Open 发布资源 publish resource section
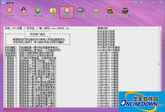Image resolution: width=165 pixels, height=112 pixels. (x=96, y=12)
